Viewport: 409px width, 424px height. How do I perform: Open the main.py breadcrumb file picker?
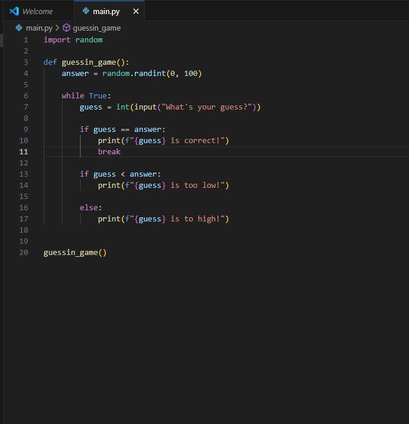[39, 28]
